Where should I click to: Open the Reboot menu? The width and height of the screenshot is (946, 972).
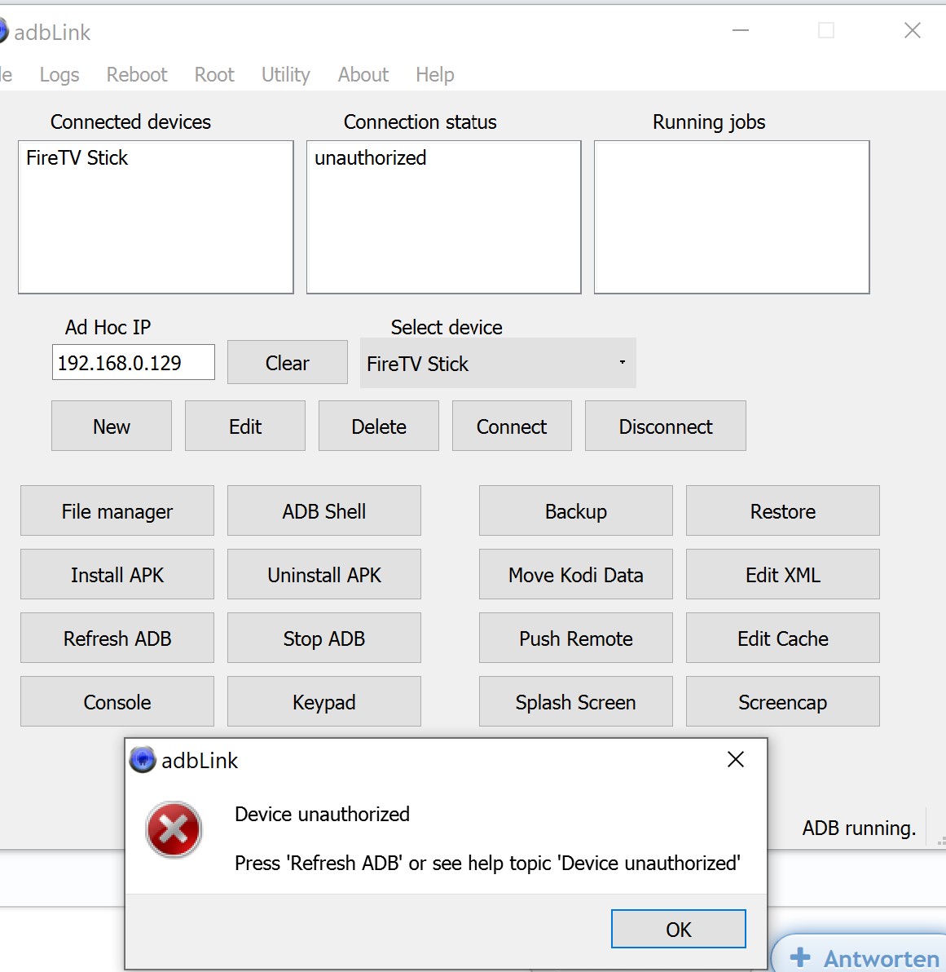137,74
